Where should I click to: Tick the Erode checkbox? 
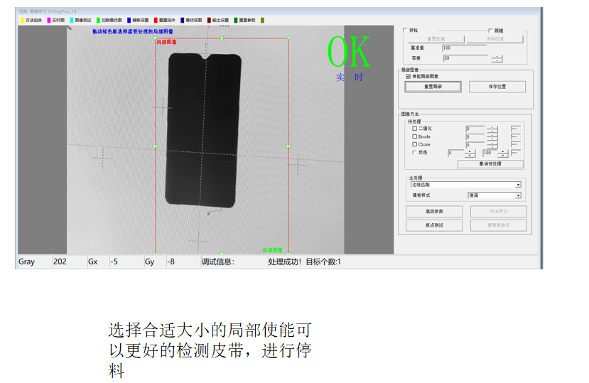[x=415, y=136]
